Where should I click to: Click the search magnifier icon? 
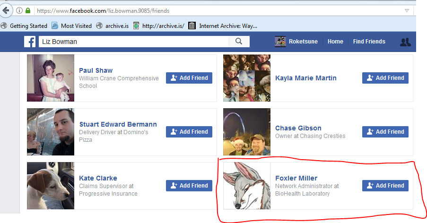(239, 41)
